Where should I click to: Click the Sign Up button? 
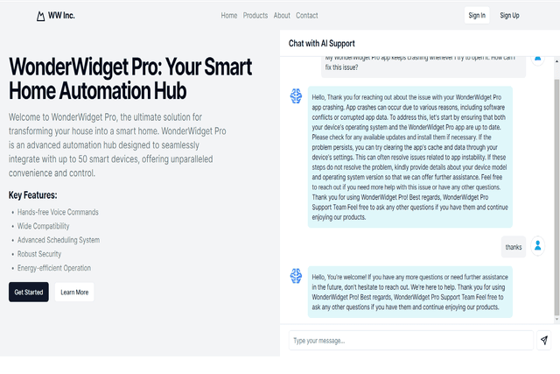[x=509, y=16]
